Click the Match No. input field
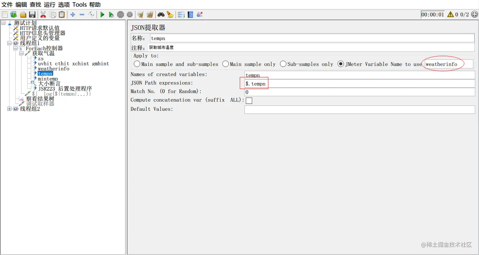Screen dimensions: 479x255 click(360, 92)
